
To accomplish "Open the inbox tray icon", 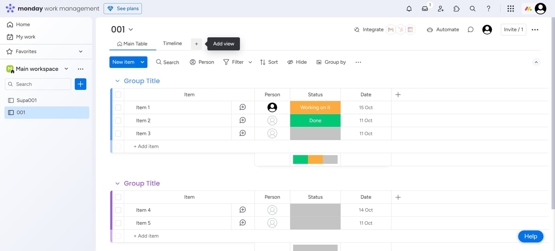I will (x=425, y=9).
